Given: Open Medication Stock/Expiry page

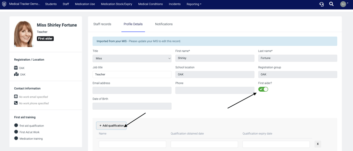Looking at the screenshot, I should [x=116, y=4].
